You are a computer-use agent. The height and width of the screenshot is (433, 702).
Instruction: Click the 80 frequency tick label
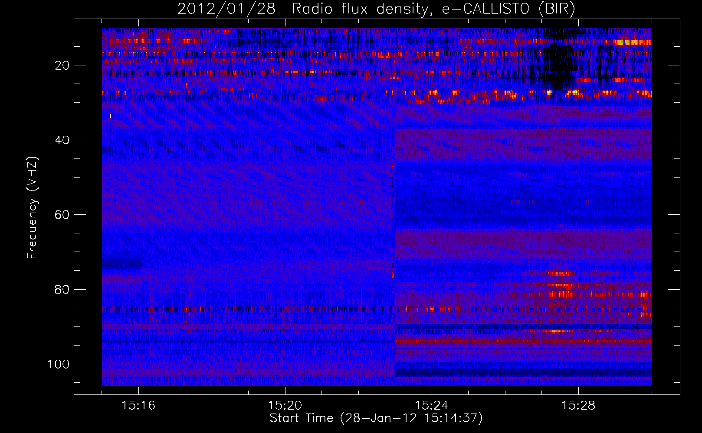[x=62, y=290]
